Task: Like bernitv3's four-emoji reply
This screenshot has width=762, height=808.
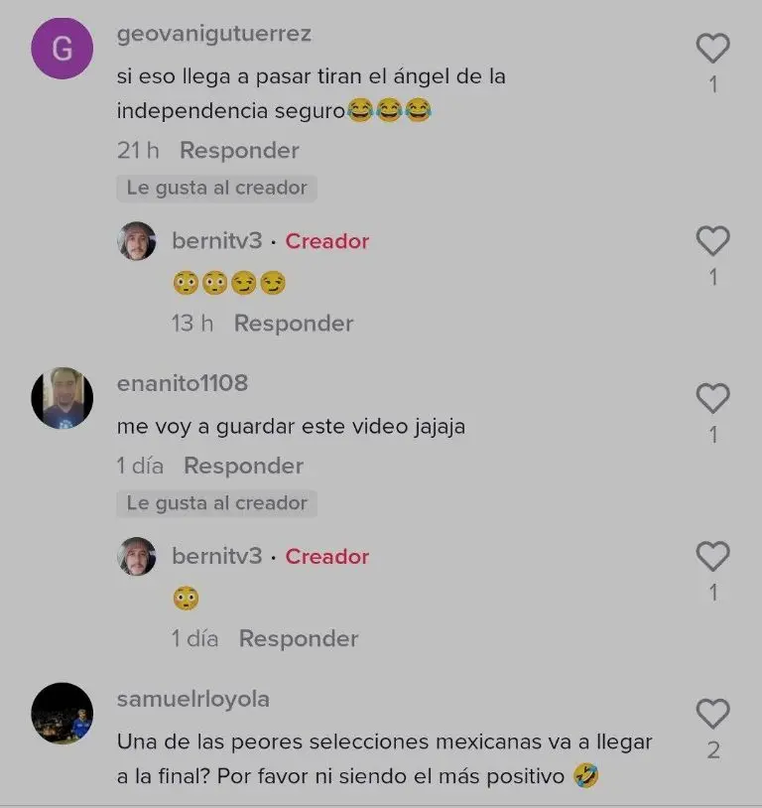Action: pos(713,240)
